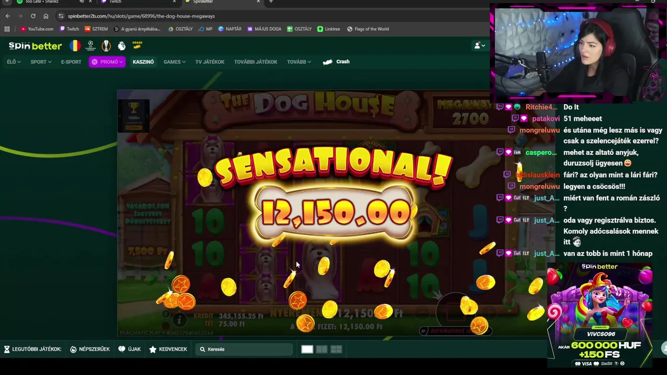Open the E-SPORT menu item
Image resolution: width=667 pixels, height=375 pixels.
pos(71,62)
